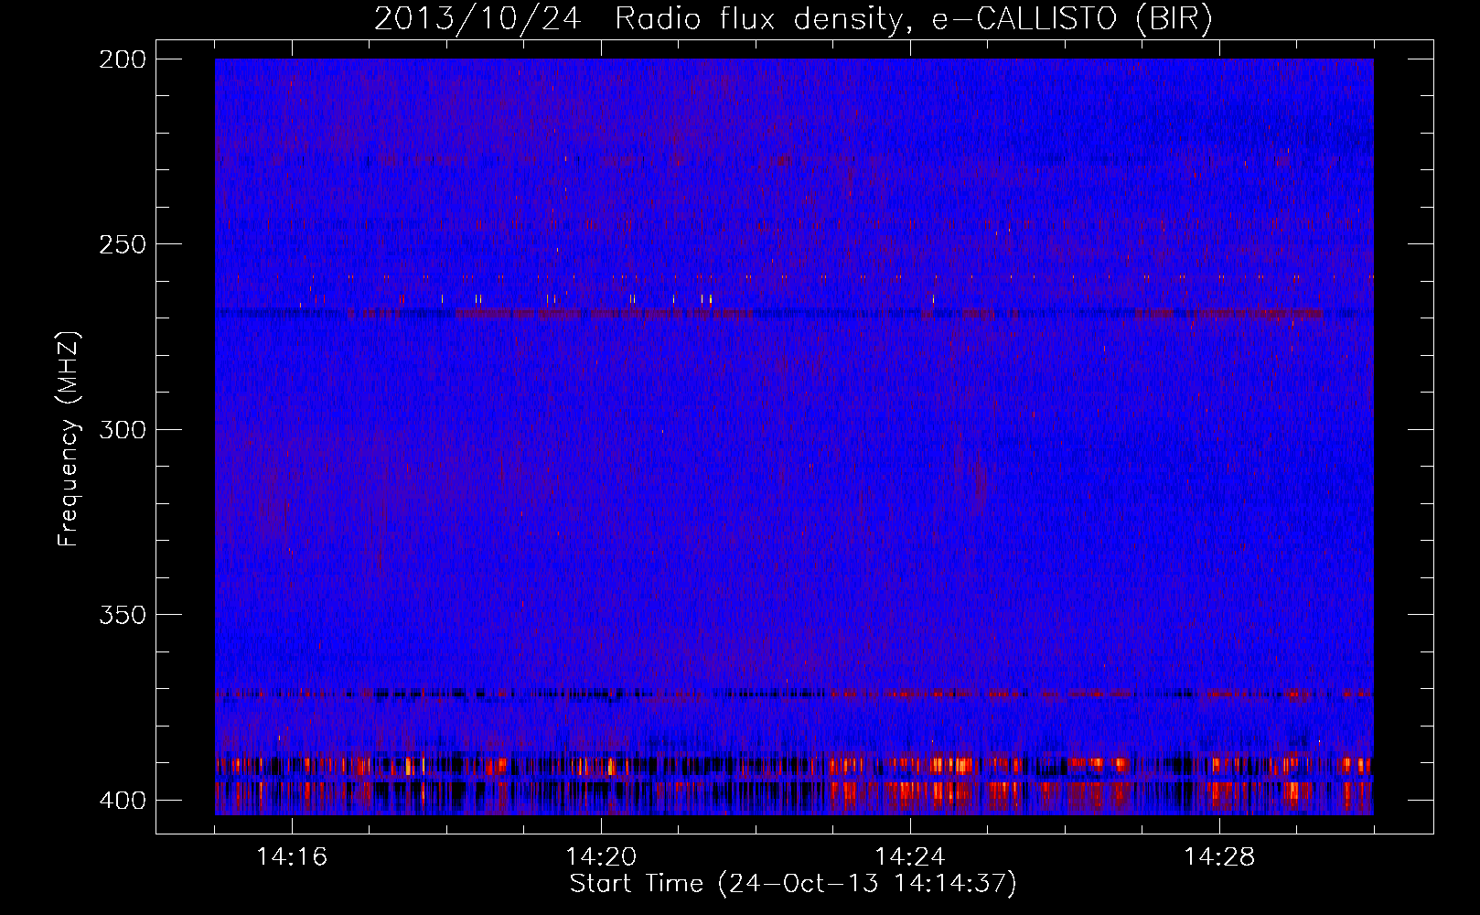Click the 400 frequency tick label
1480x915 pixels.
click(x=123, y=801)
